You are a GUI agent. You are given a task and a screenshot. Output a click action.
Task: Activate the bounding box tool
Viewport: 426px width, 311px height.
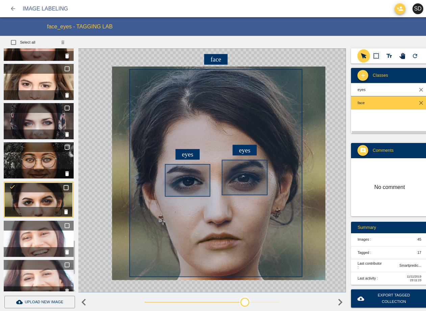pos(376,56)
